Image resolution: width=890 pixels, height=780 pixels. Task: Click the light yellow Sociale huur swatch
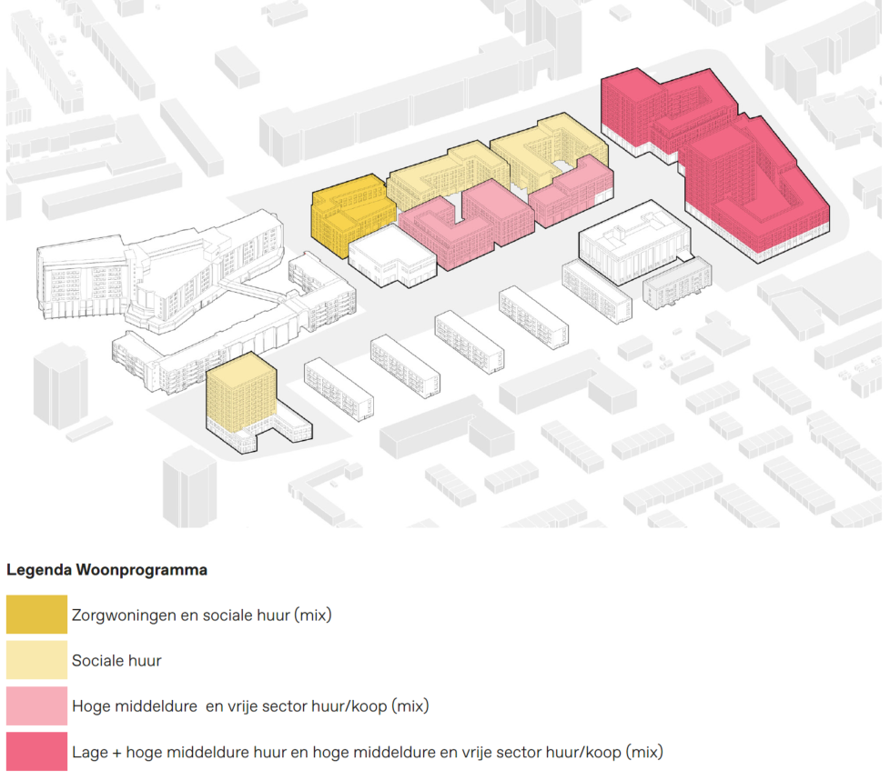click(37, 660)
